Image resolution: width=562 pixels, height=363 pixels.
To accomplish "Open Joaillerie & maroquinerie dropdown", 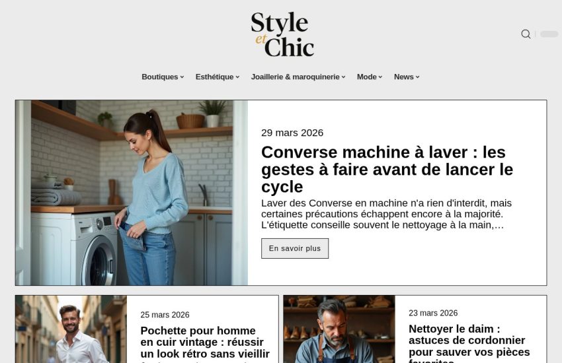I will coord(298,77).
